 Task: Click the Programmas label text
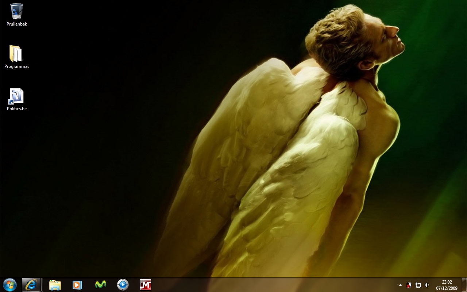click(x=17, y=66)
